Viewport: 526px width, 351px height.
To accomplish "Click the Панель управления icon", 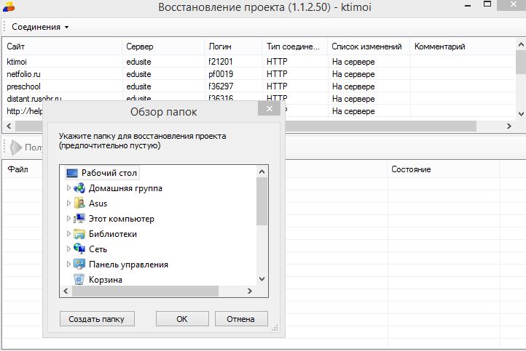I will pyautogui.click(x=79, y=265).
